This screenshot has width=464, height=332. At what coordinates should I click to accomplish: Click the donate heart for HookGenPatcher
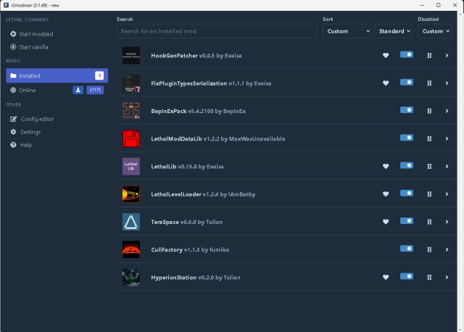pos(386,55)
